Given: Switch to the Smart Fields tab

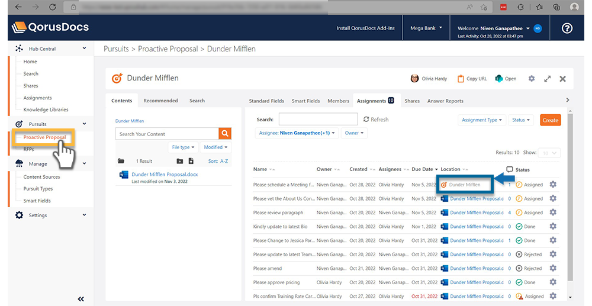Looking at the screenshot, I should point(306,101).
